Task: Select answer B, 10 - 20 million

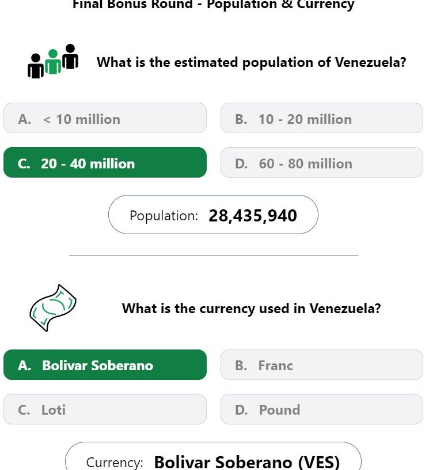Action: point(322,118)
